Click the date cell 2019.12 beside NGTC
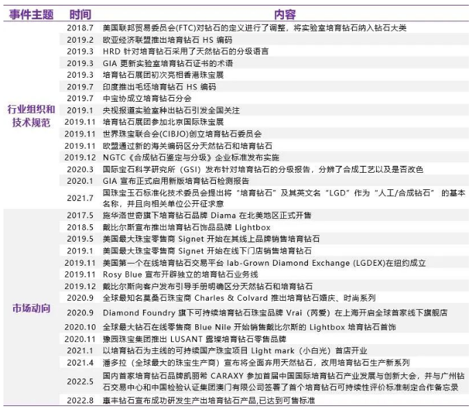Viewport: 473px width, 413px height. click(x=80, y=158)
